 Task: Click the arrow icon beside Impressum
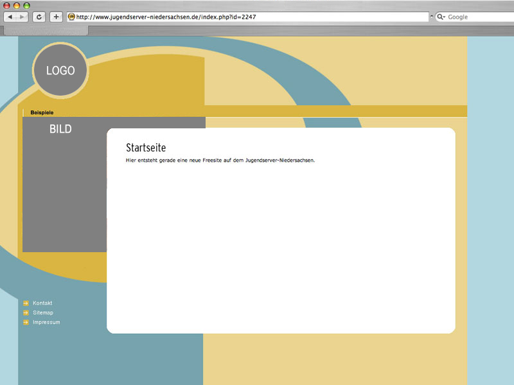tap(26, 322)
